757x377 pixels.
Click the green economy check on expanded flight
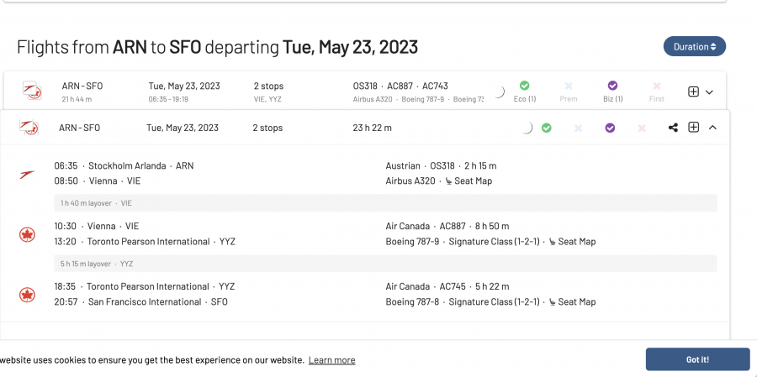point(547,128)
